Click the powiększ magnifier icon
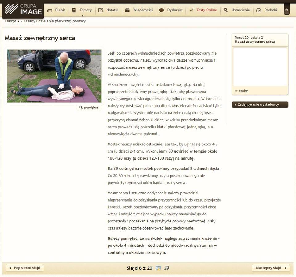 coord(81,107)
